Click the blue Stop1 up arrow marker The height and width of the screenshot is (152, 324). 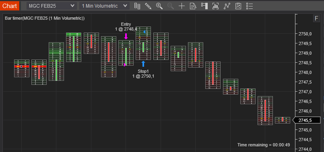143,64
